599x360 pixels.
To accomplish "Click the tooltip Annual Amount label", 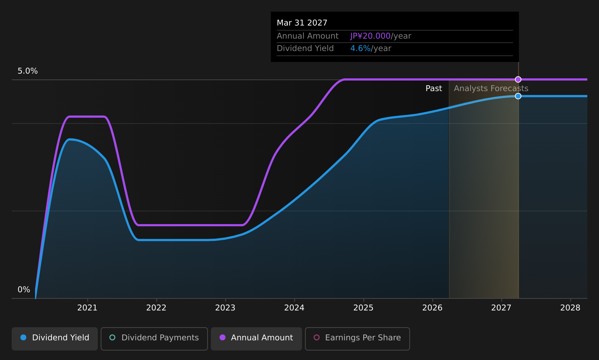I will coord(308,36).
